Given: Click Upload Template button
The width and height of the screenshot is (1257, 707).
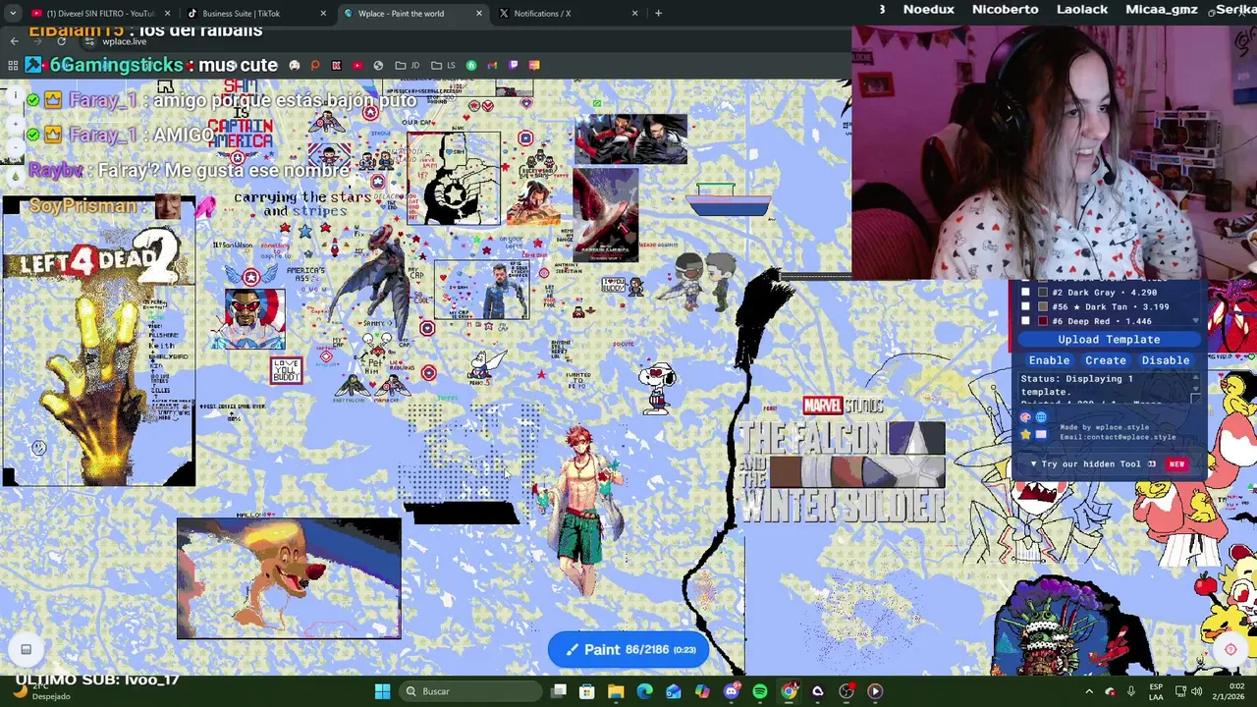Looking at the screenshot, I should (x=1109, y=339).
